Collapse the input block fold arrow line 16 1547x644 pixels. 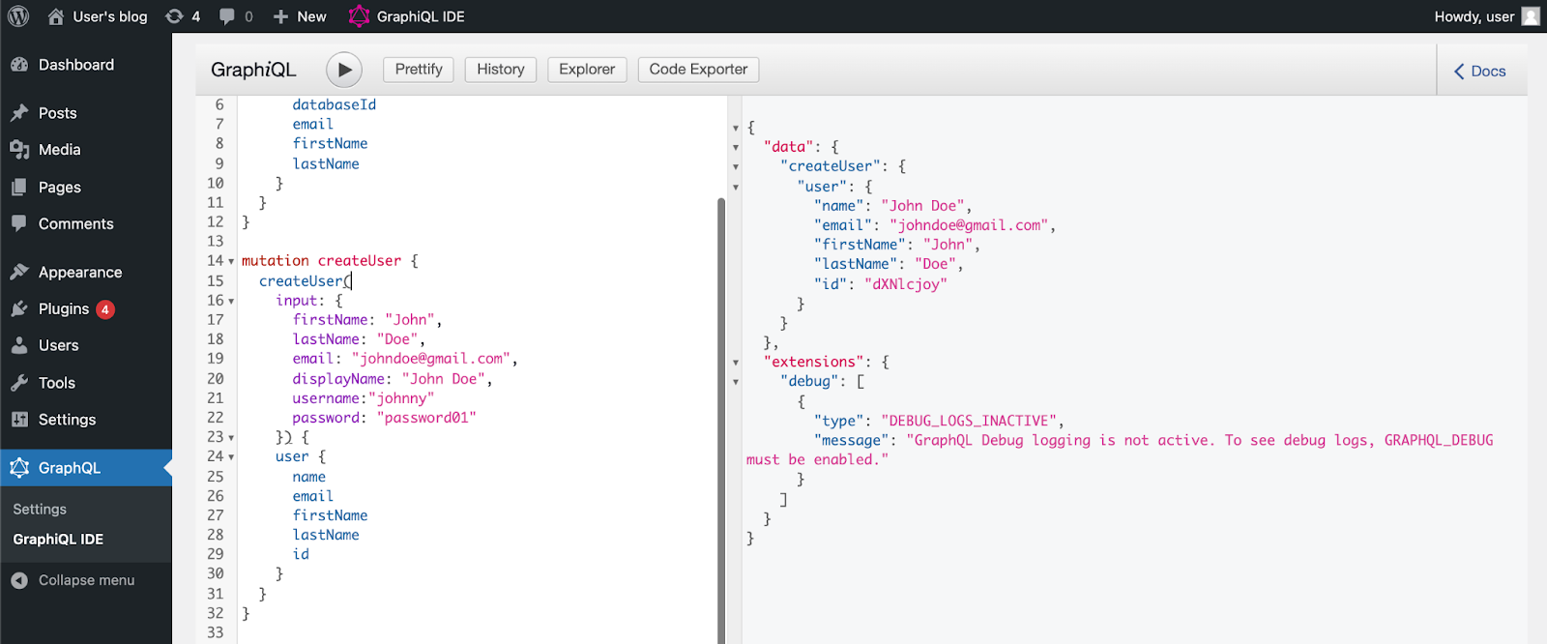point(231,301)
